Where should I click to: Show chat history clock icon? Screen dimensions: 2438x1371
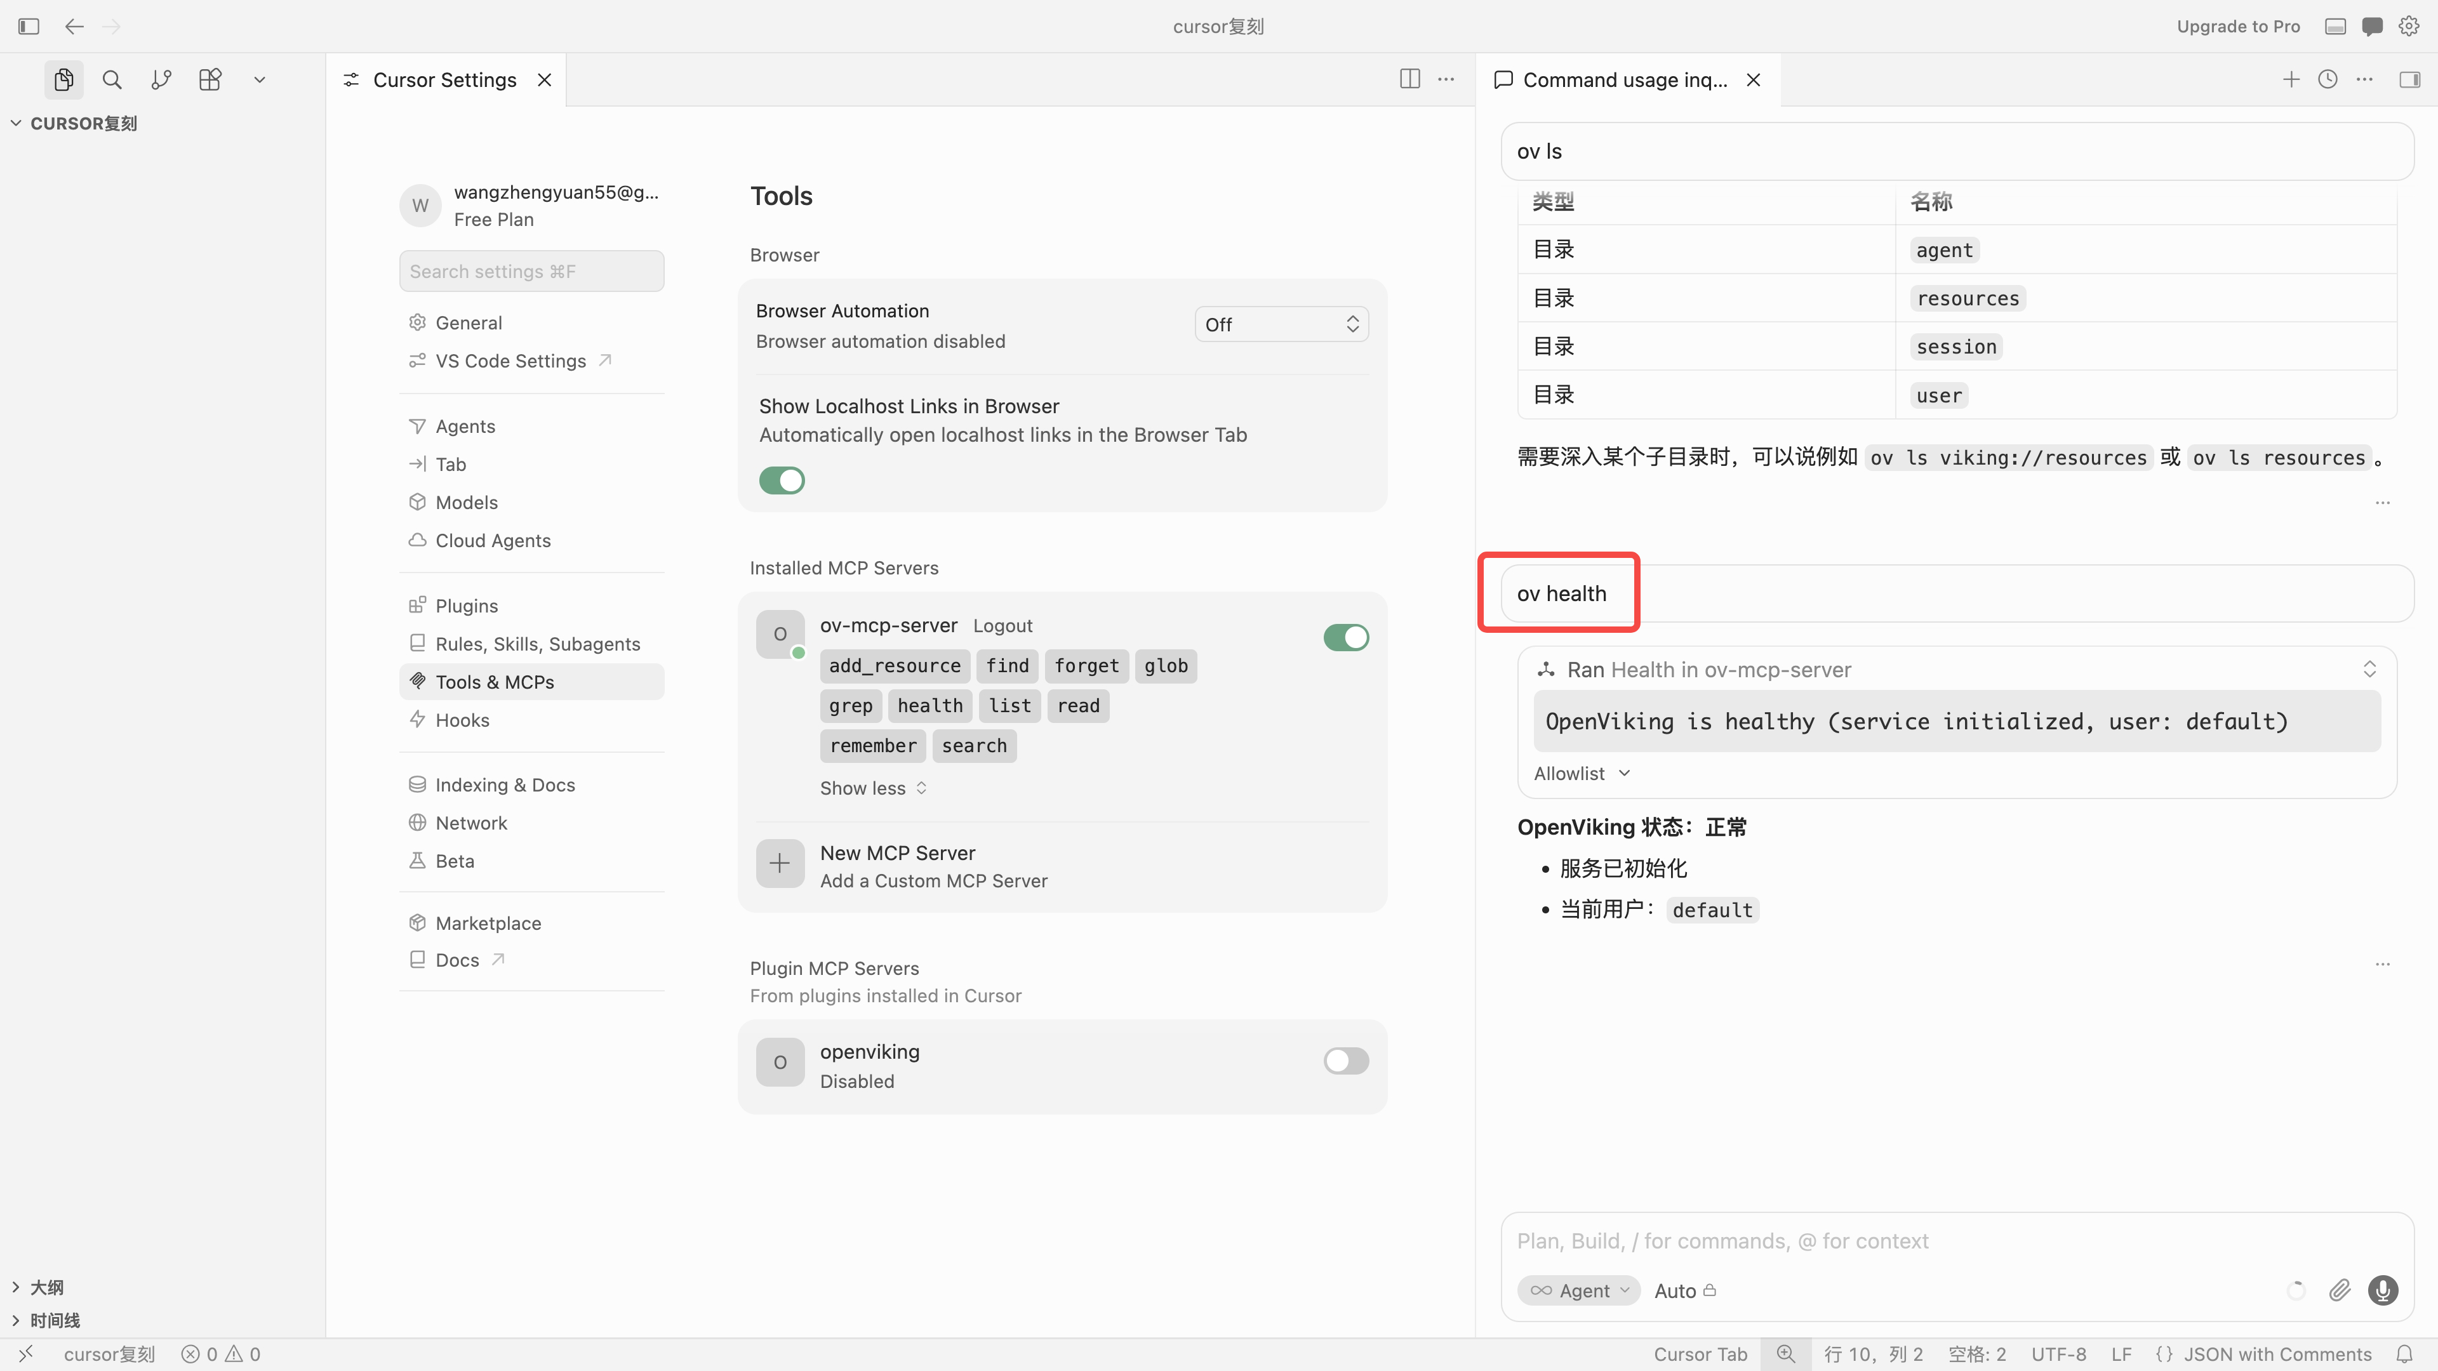2328,79
